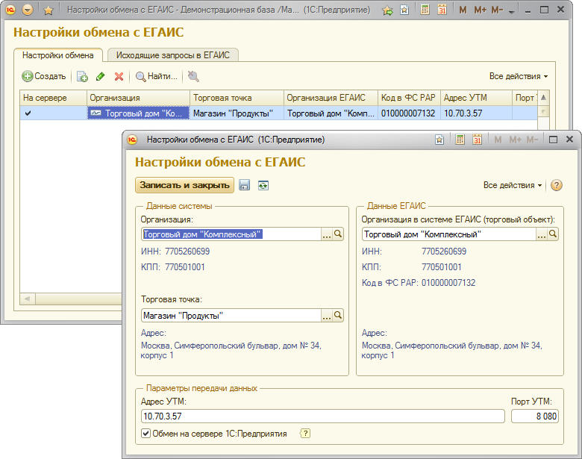
Task: Select the 01000007132 cell in the table
Action: (409, 113)
